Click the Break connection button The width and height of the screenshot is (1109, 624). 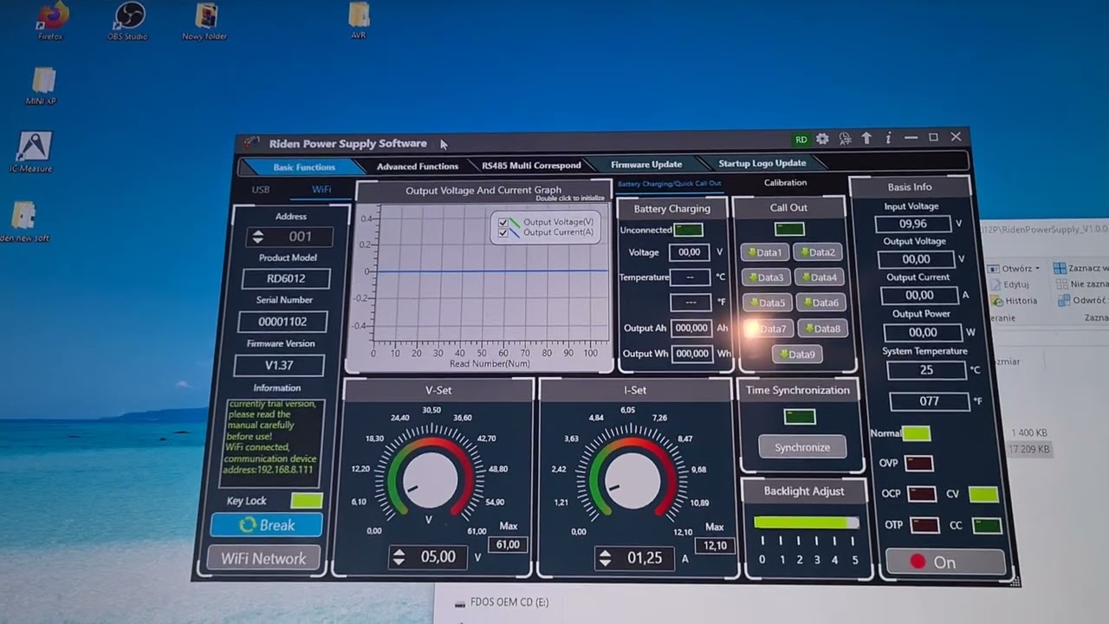tap(267, 524)
